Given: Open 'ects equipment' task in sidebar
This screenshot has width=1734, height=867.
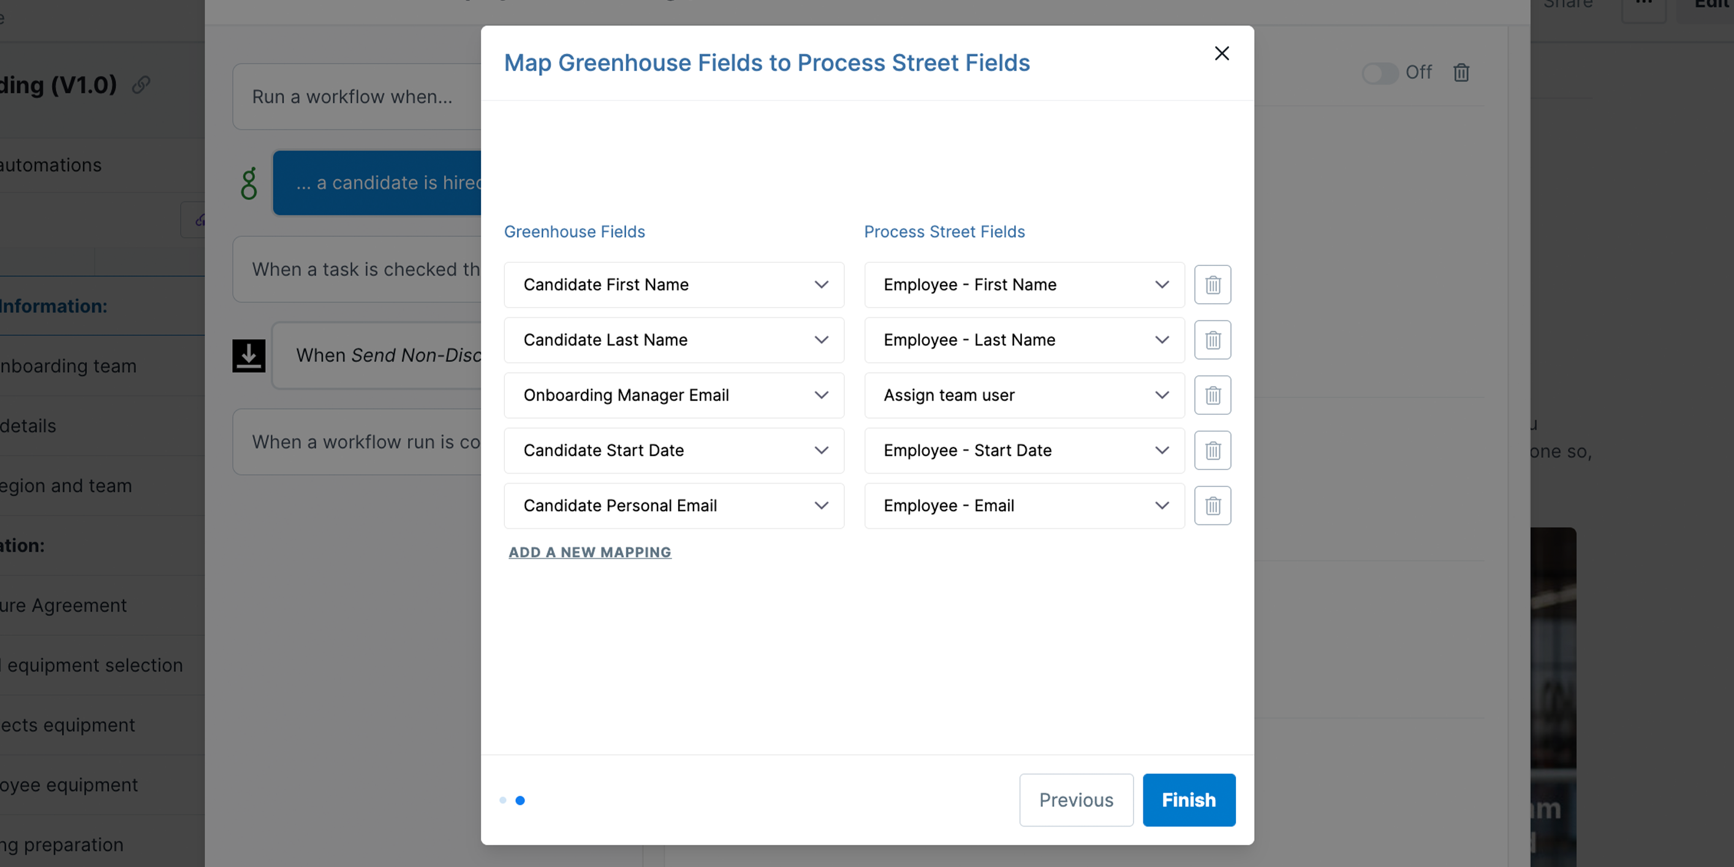Looking at the screenshot, I should [102, 725].
